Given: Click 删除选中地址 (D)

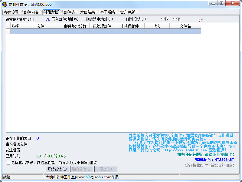Looking at the screenshot, I should (99, 19).
